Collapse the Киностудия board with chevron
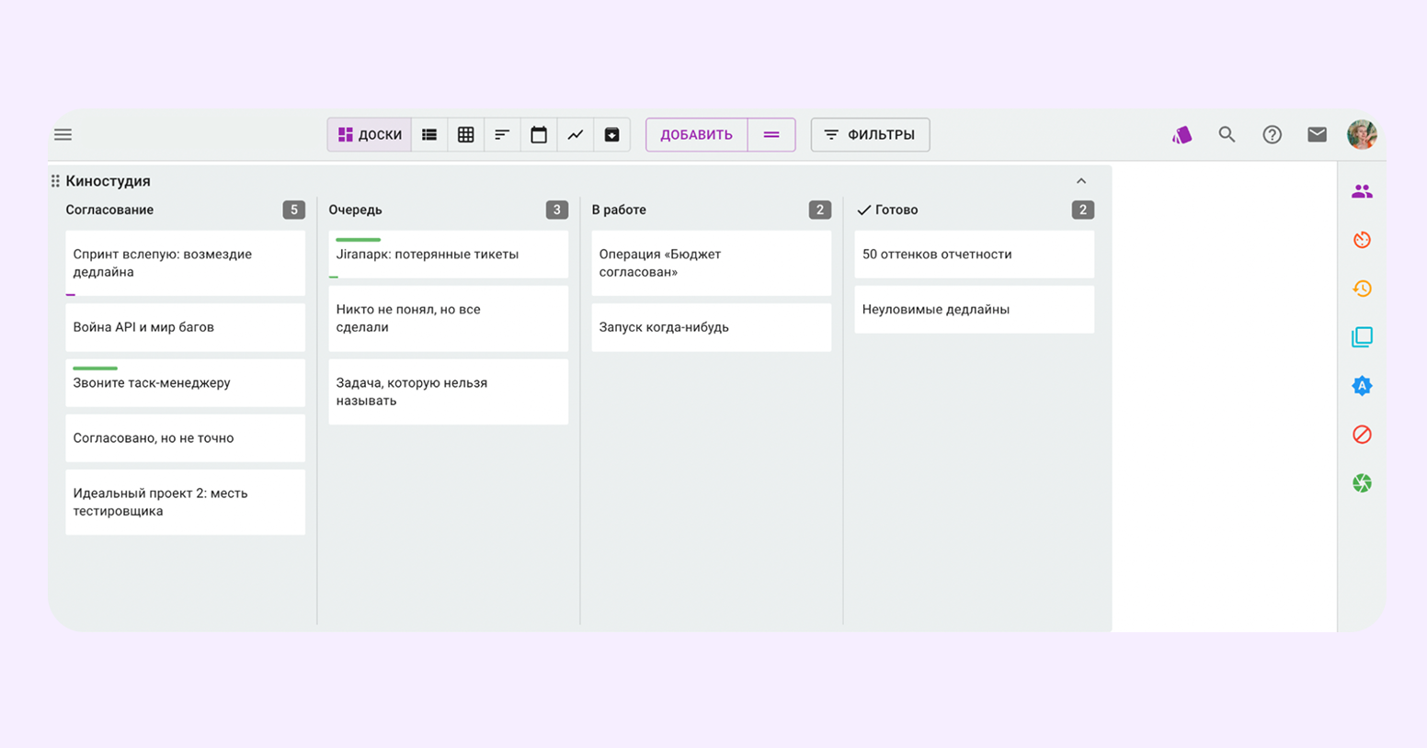Viewport: 1427px width, 748px height. (1081, 181)
